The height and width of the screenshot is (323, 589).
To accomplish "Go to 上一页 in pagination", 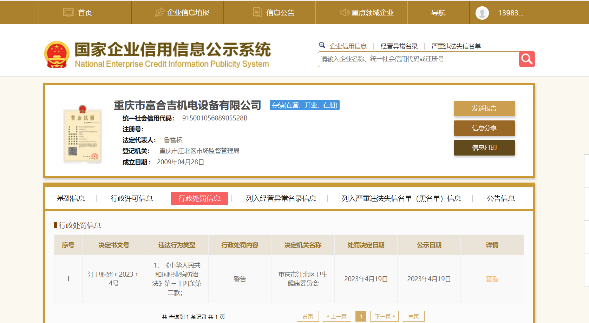I will [x=337, y=316].
